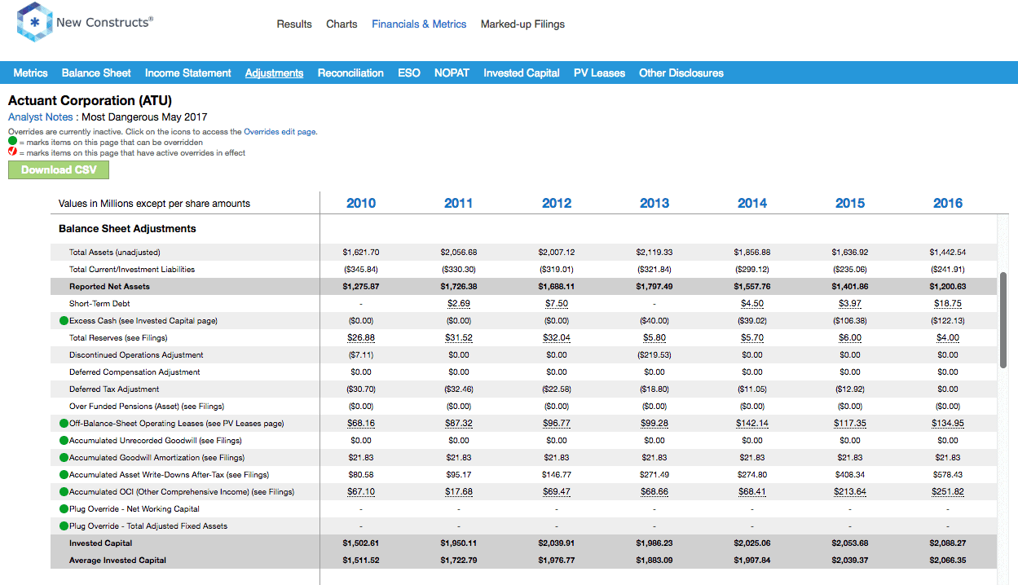Open 2010 Operating Leases value $68.16
This screenshot has width=1018, height=585.
pyautogui.click(x=361, y=424)
